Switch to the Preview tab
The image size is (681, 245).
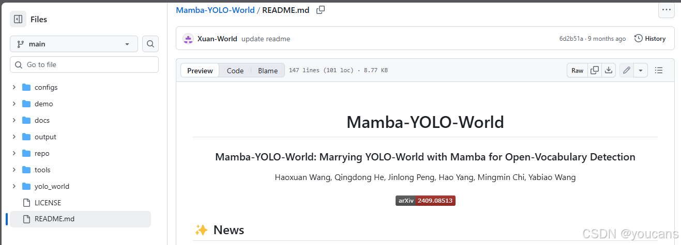coord(200,71)
